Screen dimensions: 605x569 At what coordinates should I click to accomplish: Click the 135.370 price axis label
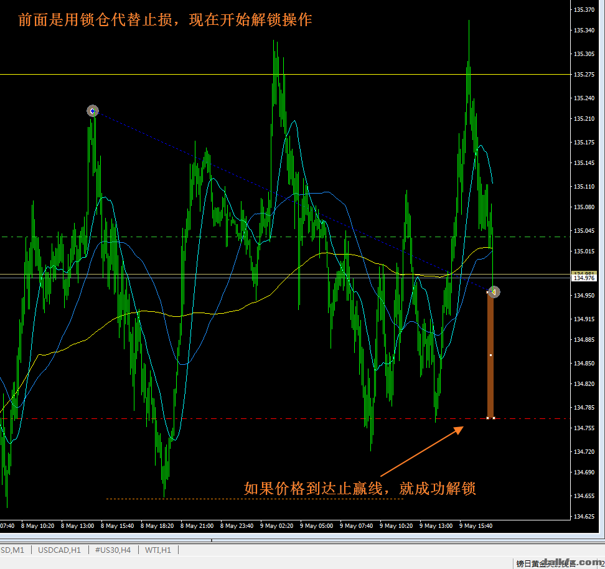[584, 10]
